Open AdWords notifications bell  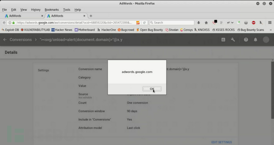[255, 40]
